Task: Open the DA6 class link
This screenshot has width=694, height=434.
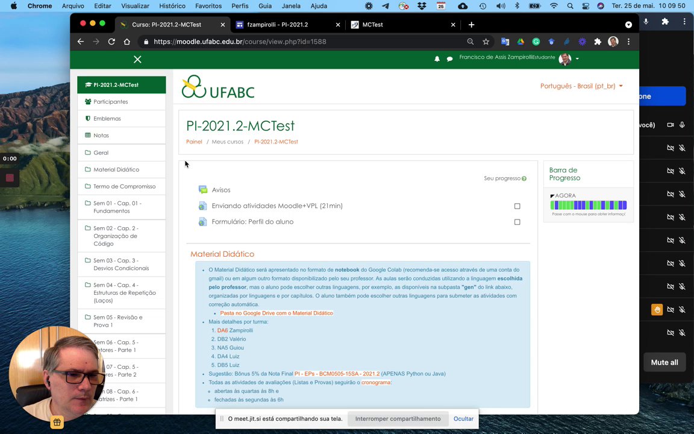Action: (222, 330)
